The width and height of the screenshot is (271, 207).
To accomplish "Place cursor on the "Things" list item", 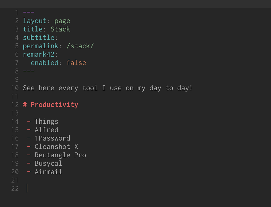I will pyautogui.click(x=46, y=122).
